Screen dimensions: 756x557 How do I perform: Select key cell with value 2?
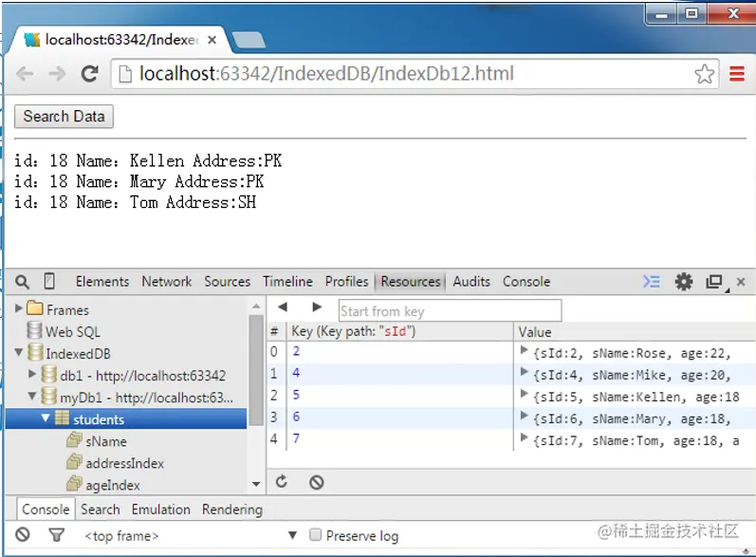coord(399,351)
